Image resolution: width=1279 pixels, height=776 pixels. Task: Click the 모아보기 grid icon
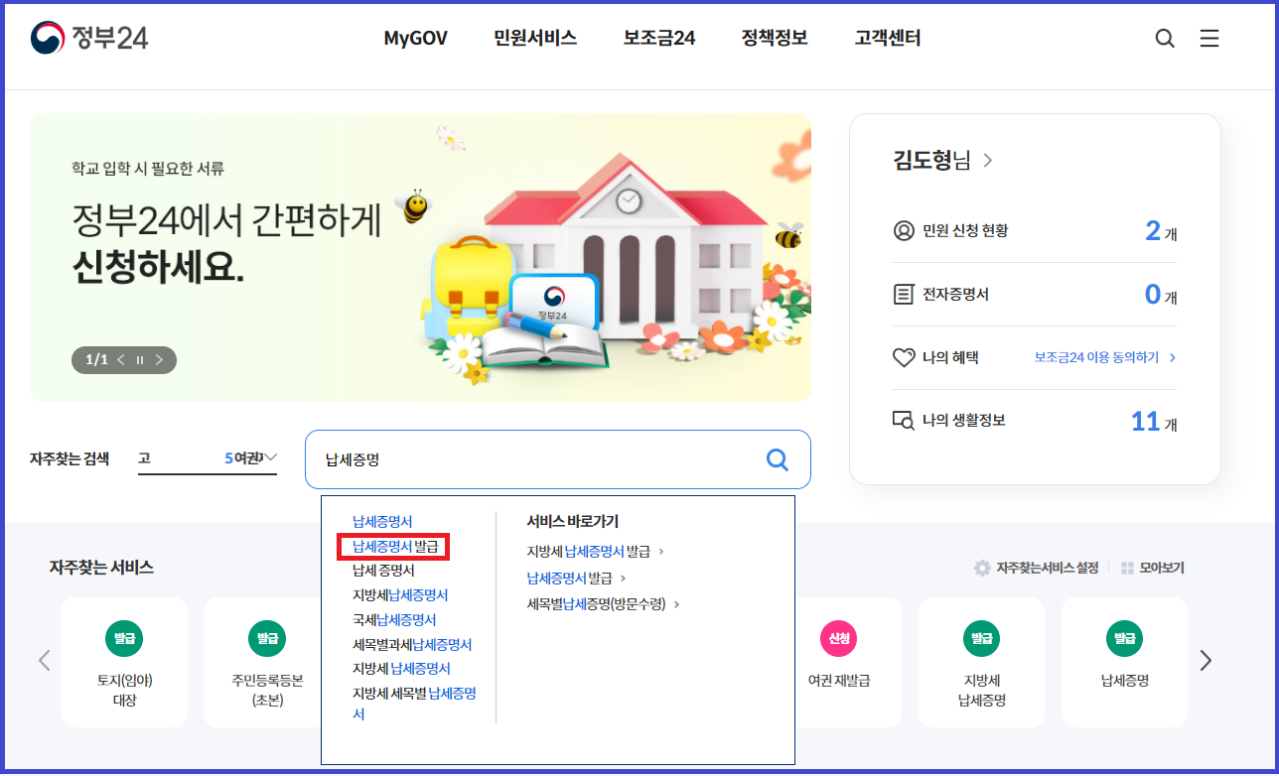pyautogui.click(x=1127, y=568)
